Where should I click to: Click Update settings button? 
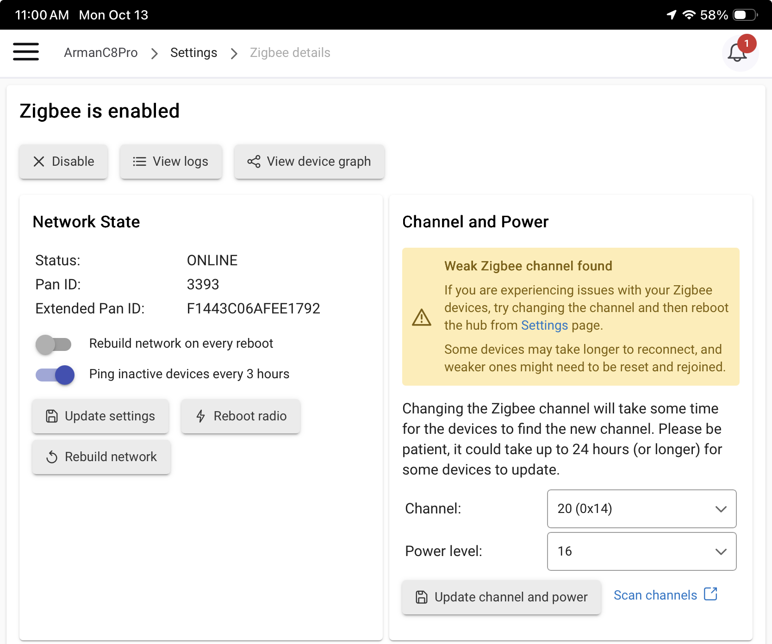(x=100, y=416)
